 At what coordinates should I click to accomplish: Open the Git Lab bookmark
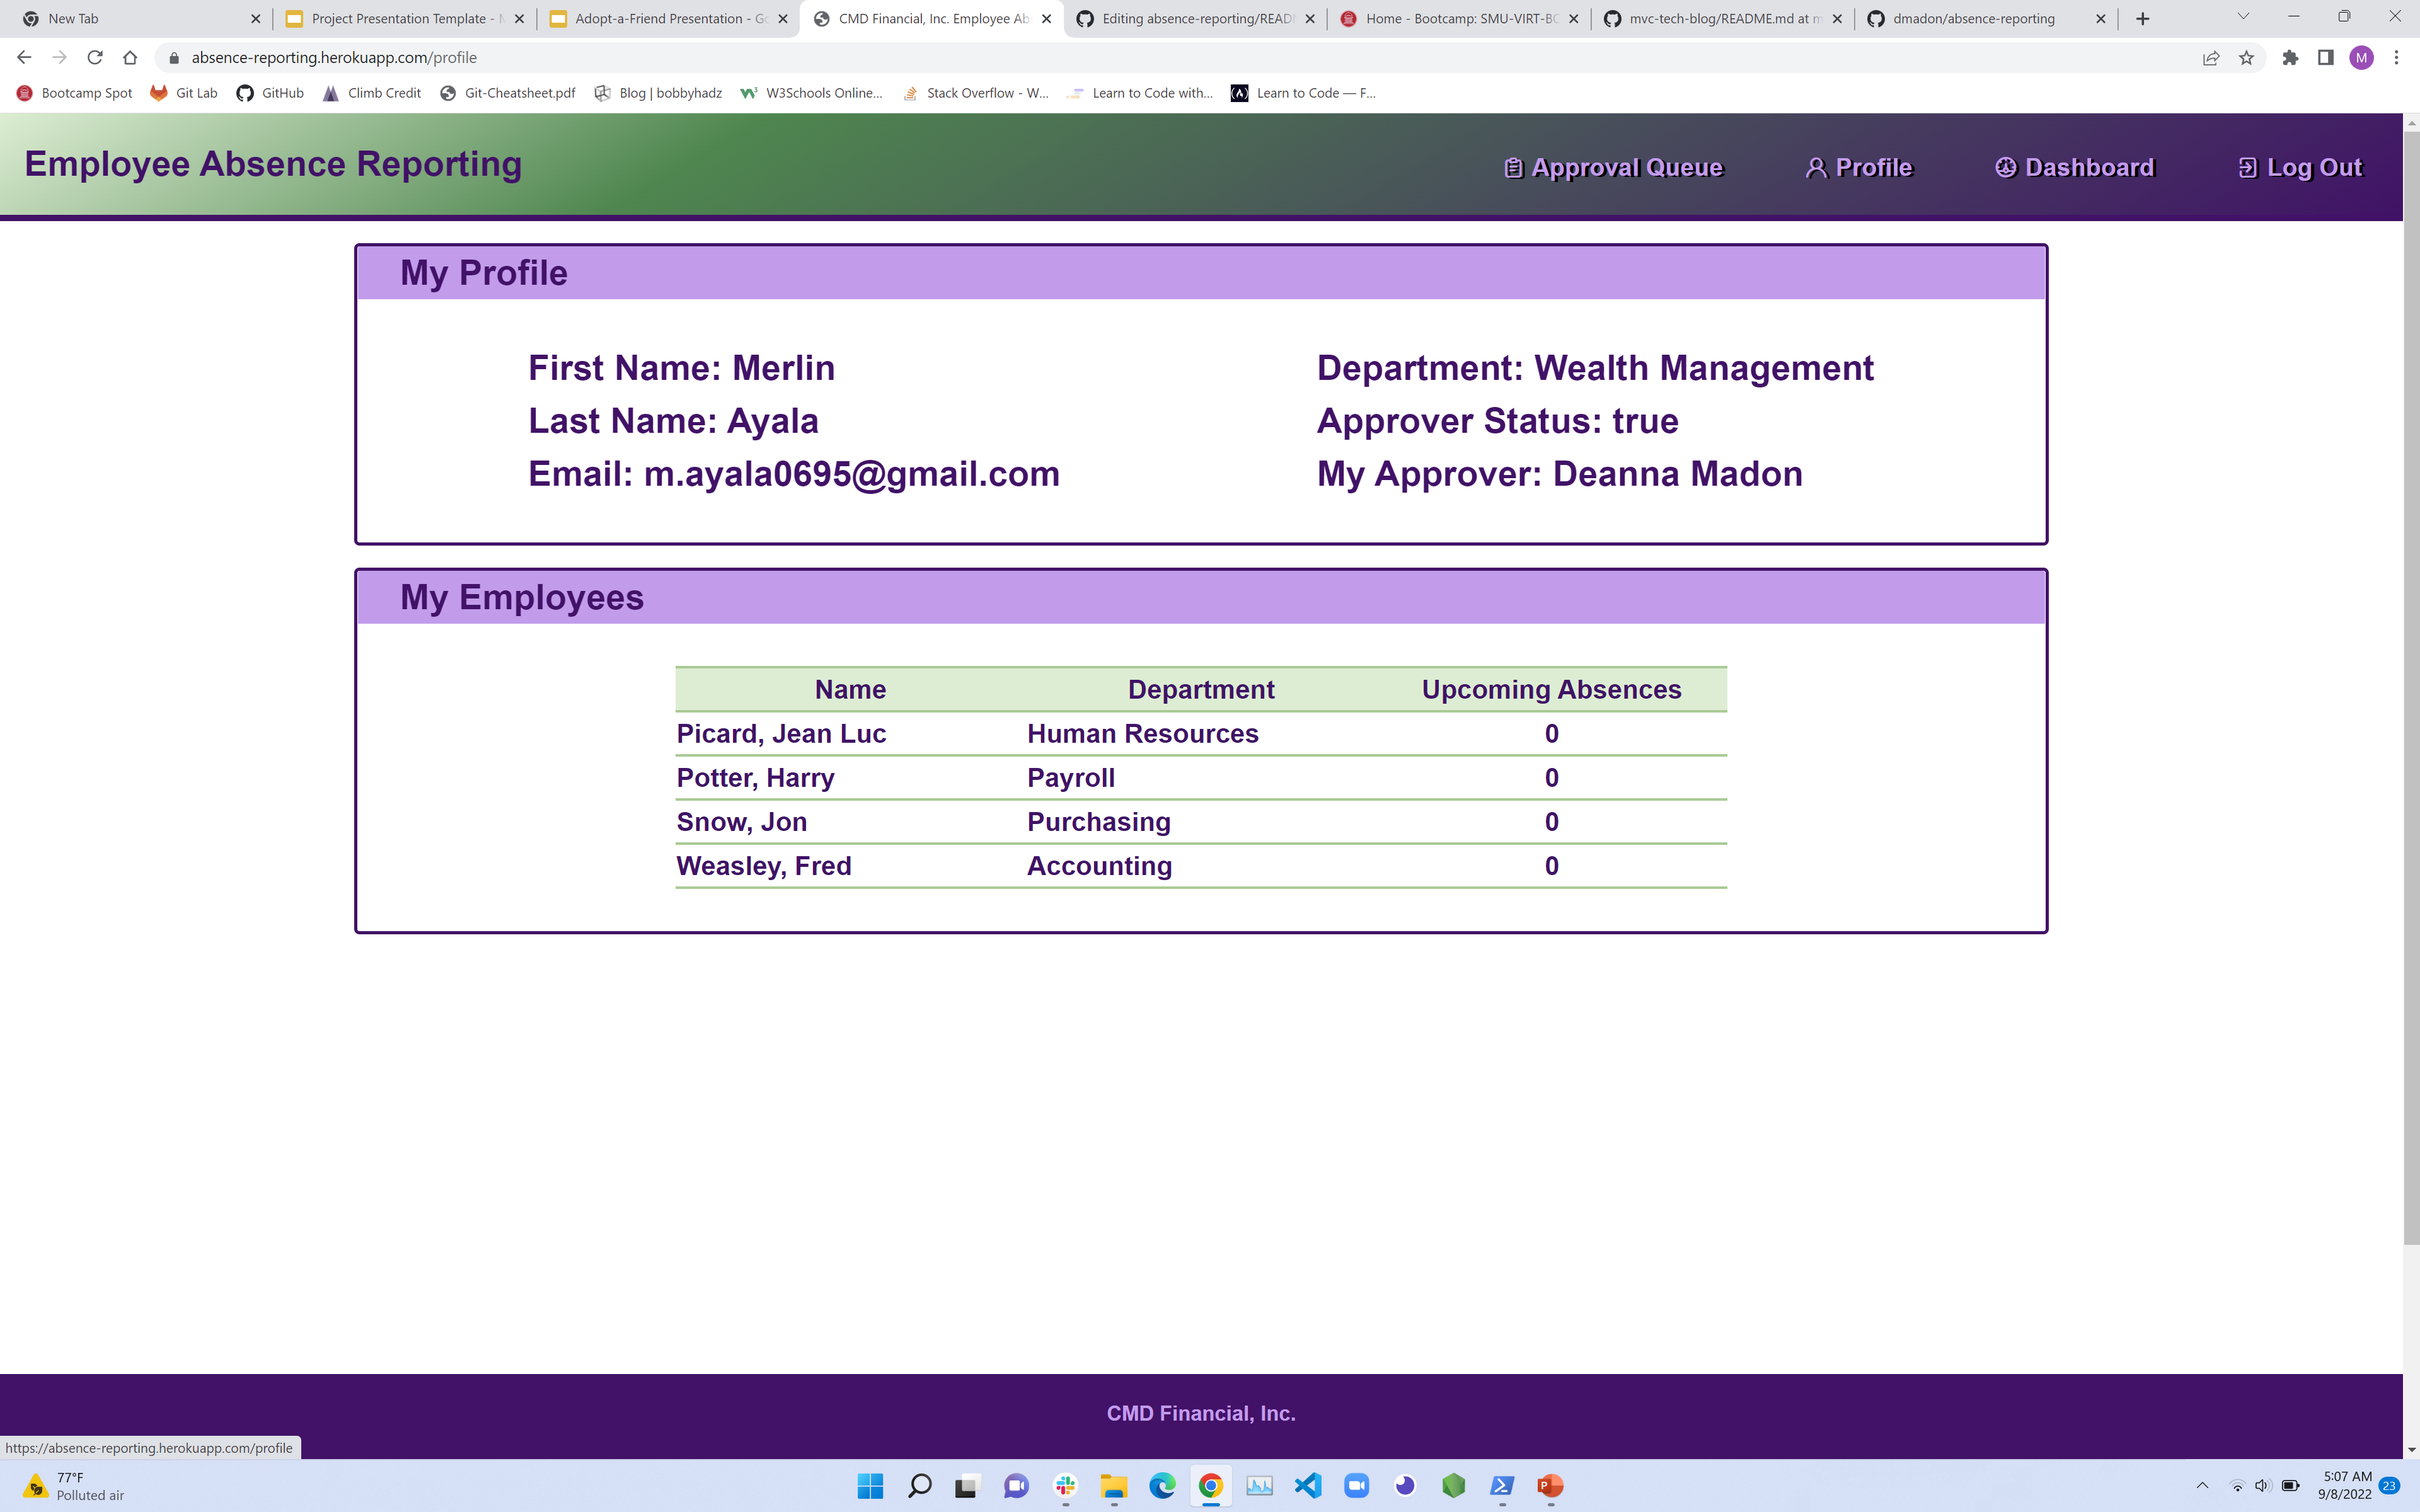click(x=184, y=93)
